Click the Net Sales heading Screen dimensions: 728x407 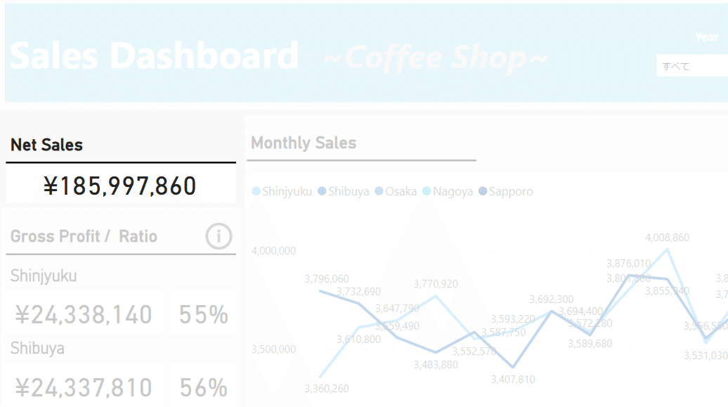pyautogui.click(x=46, y=145)
